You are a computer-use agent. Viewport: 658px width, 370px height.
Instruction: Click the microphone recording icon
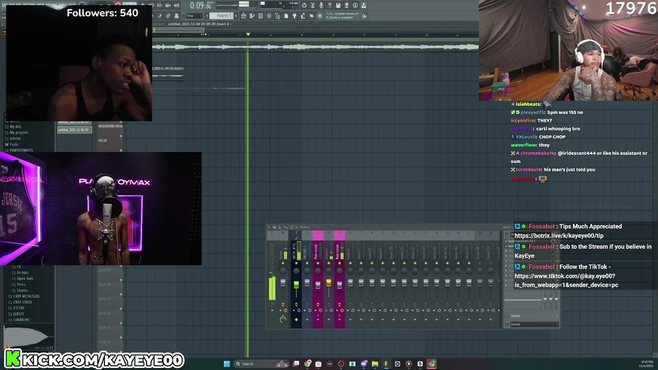321,5
